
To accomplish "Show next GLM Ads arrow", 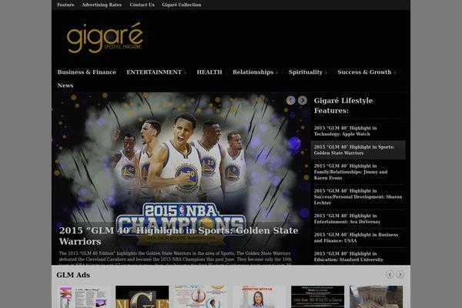I will click(x=400, y=274).
